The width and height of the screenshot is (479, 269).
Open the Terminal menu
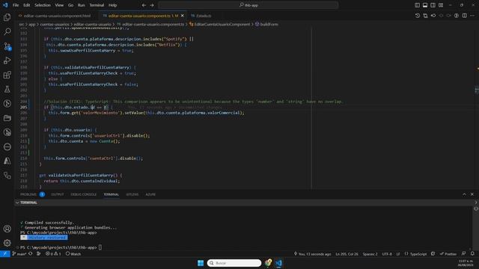[97, 5]
